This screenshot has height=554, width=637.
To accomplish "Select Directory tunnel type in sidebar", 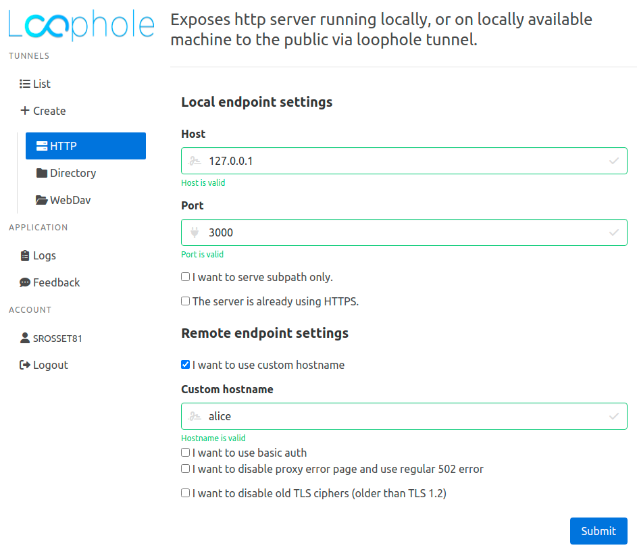I will point(73,173).
